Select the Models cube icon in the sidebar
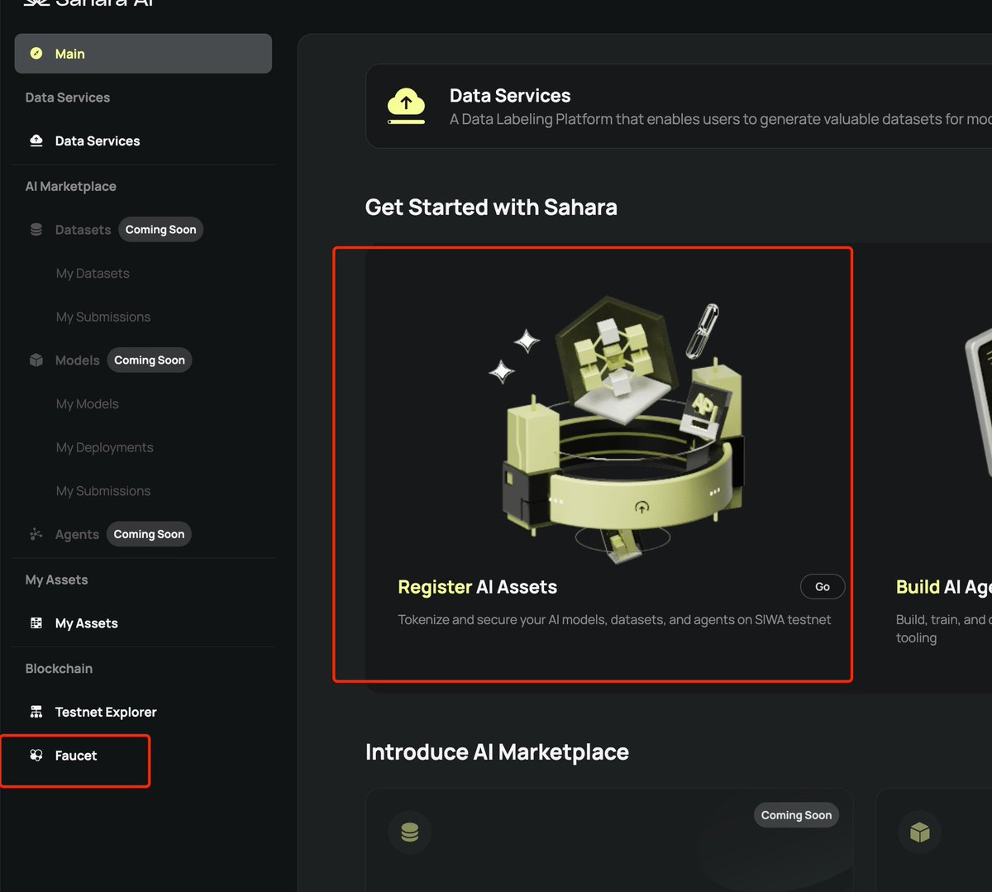Screen dimensions: 992x892 36,360
